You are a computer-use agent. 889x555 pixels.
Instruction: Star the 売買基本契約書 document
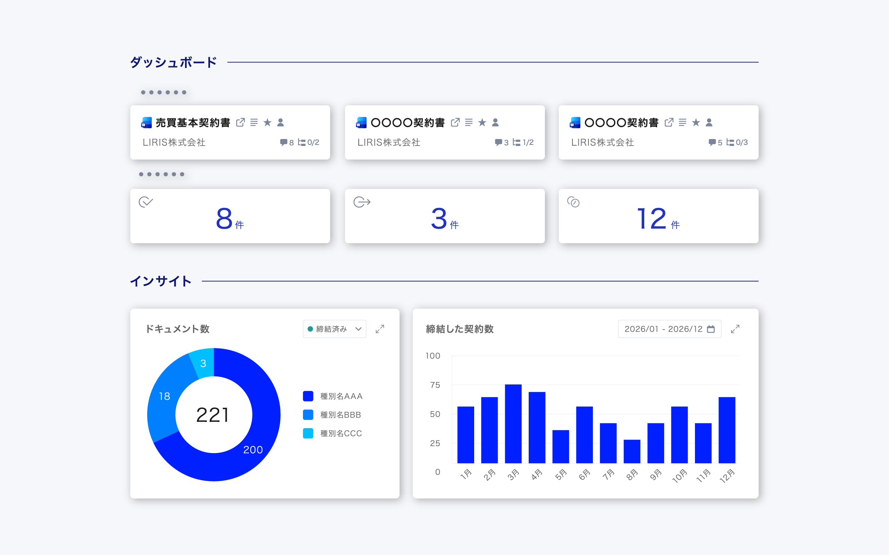[268, 122]
